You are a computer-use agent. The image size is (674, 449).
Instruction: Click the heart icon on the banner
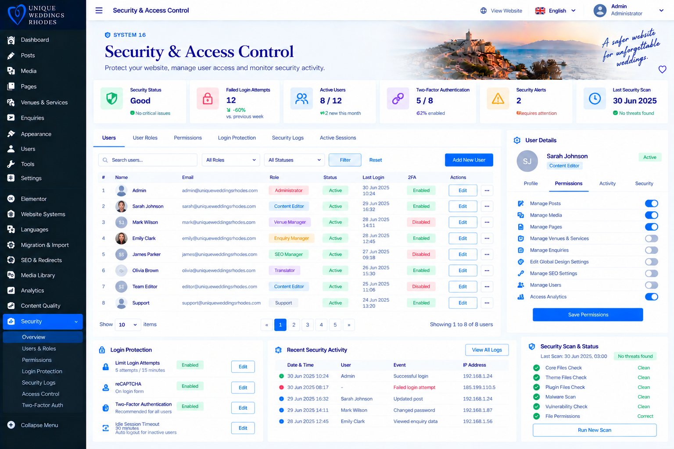click(662, 69)
